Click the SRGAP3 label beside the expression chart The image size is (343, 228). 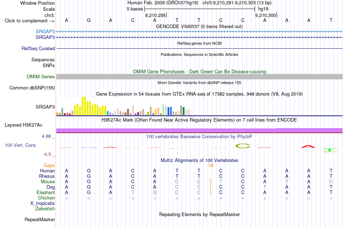[x=45, y=107]
